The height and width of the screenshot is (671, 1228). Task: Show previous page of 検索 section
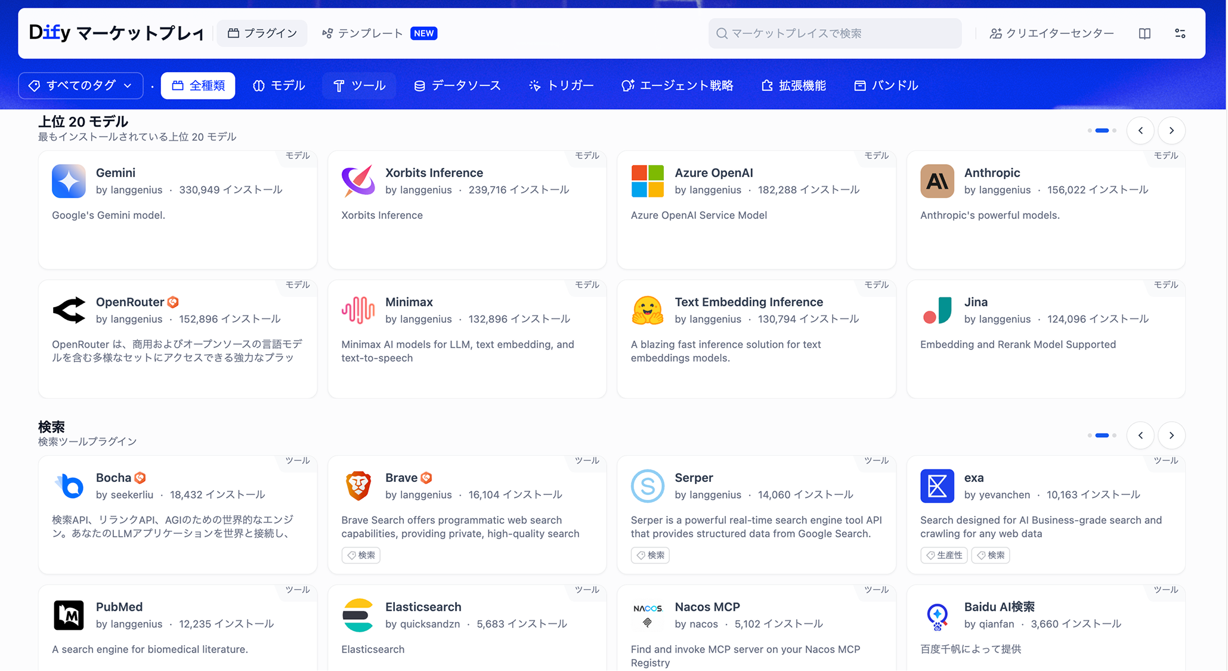1140,435
